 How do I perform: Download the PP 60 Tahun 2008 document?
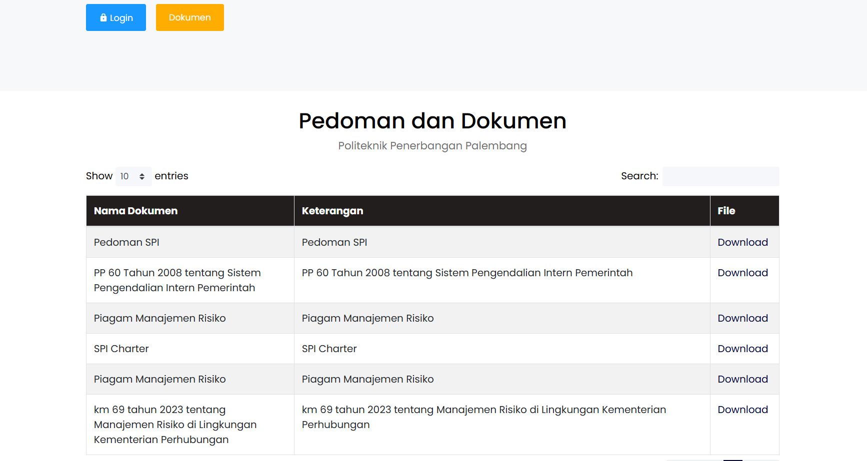point(742,273)
